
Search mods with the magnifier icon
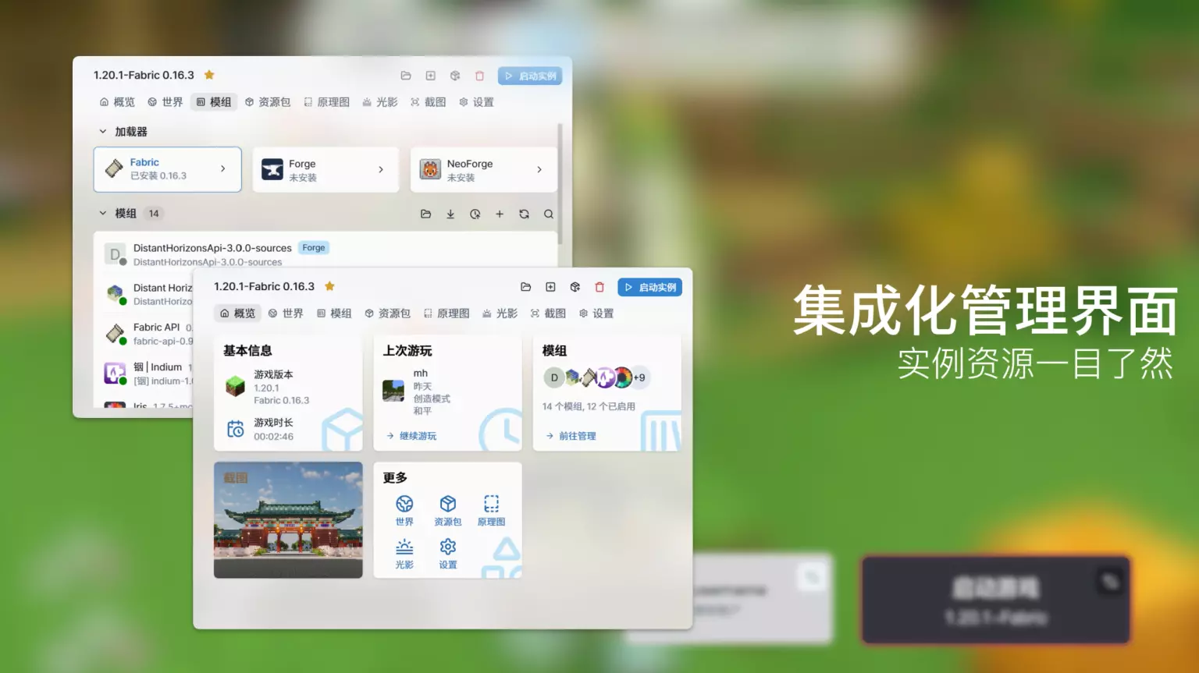coord(549,214)
